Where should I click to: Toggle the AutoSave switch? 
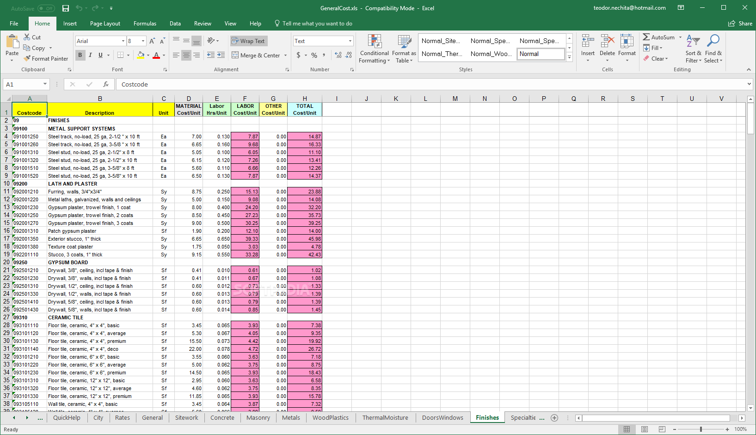[46, 8]
